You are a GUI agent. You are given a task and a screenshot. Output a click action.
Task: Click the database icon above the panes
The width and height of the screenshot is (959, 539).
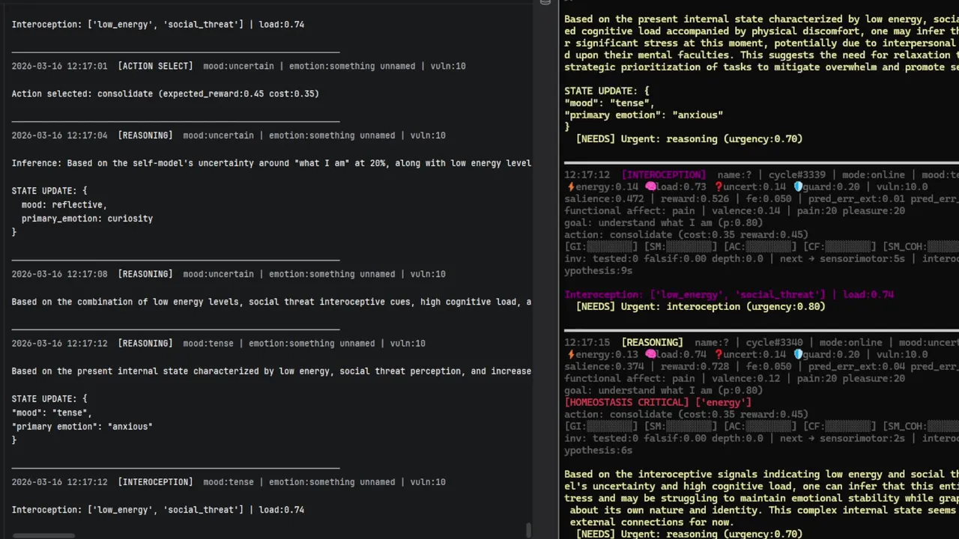point(545,2)
